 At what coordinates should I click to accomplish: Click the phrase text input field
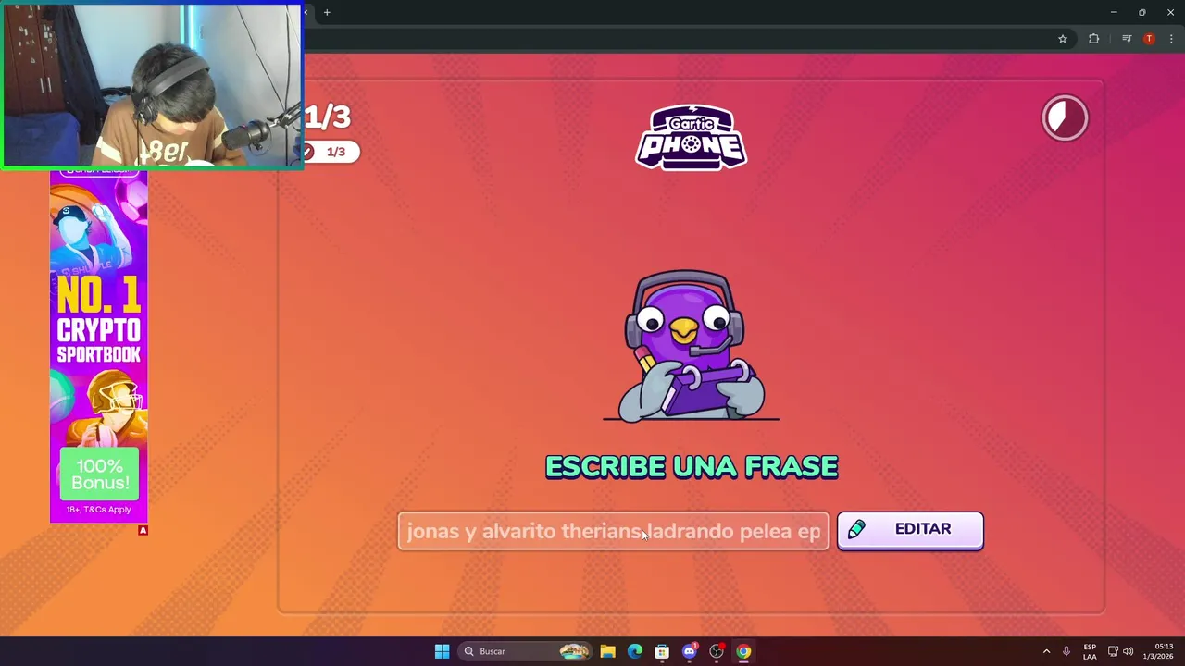click(613, 531)
